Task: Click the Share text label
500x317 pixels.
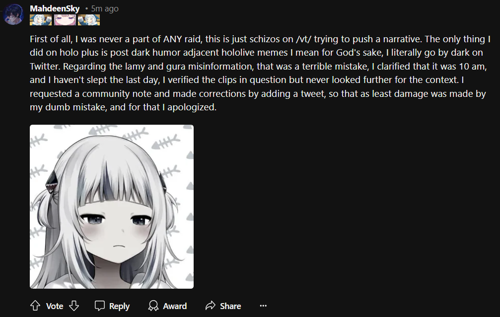Action: [230, 306]
